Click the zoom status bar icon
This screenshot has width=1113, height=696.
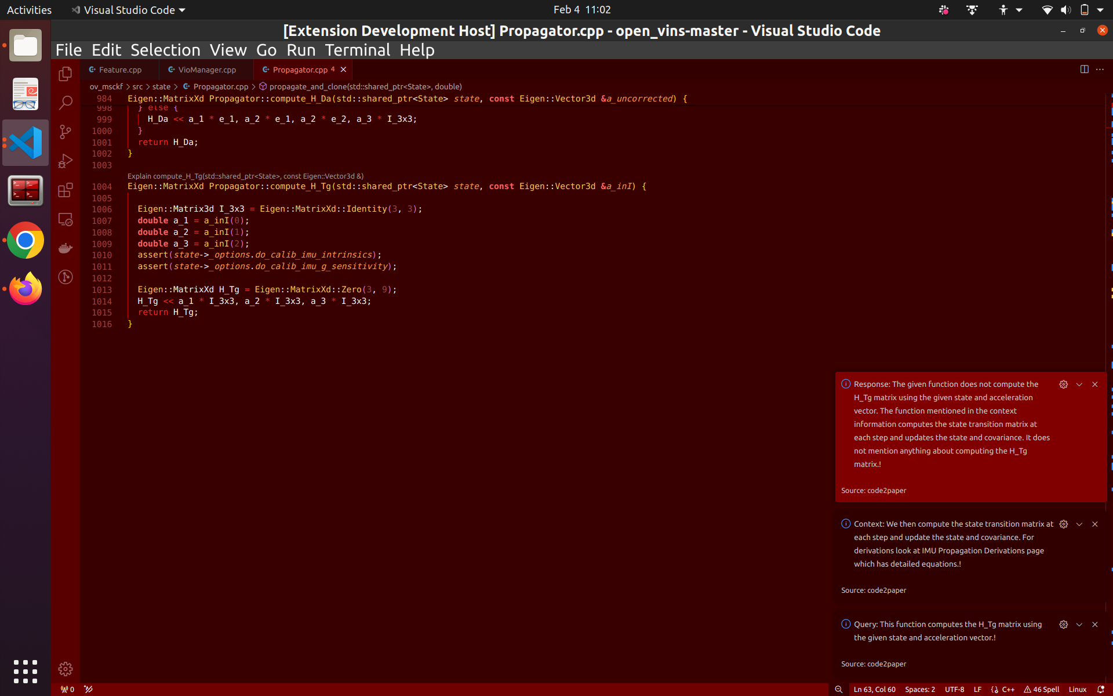[x=838, y=689]
